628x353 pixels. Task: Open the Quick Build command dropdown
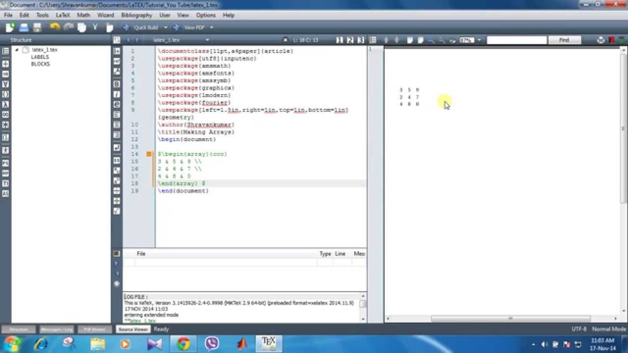(x=166, y=27)
